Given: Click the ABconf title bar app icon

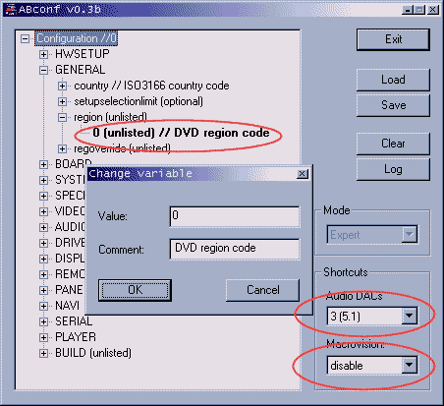Looking at the screenshot, I should click(11, 9).
